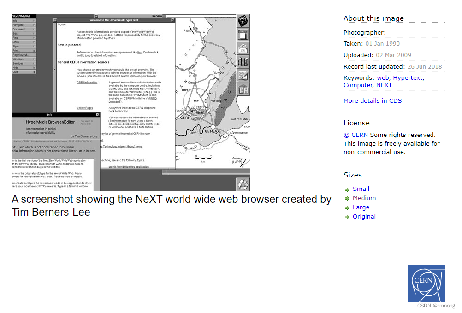Click the green arrow beside Large
Image resolution: width=462 pixels, height=313 pixels.
point(347,208)
